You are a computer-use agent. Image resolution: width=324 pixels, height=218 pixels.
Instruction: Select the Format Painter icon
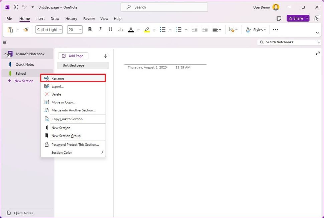26,29
